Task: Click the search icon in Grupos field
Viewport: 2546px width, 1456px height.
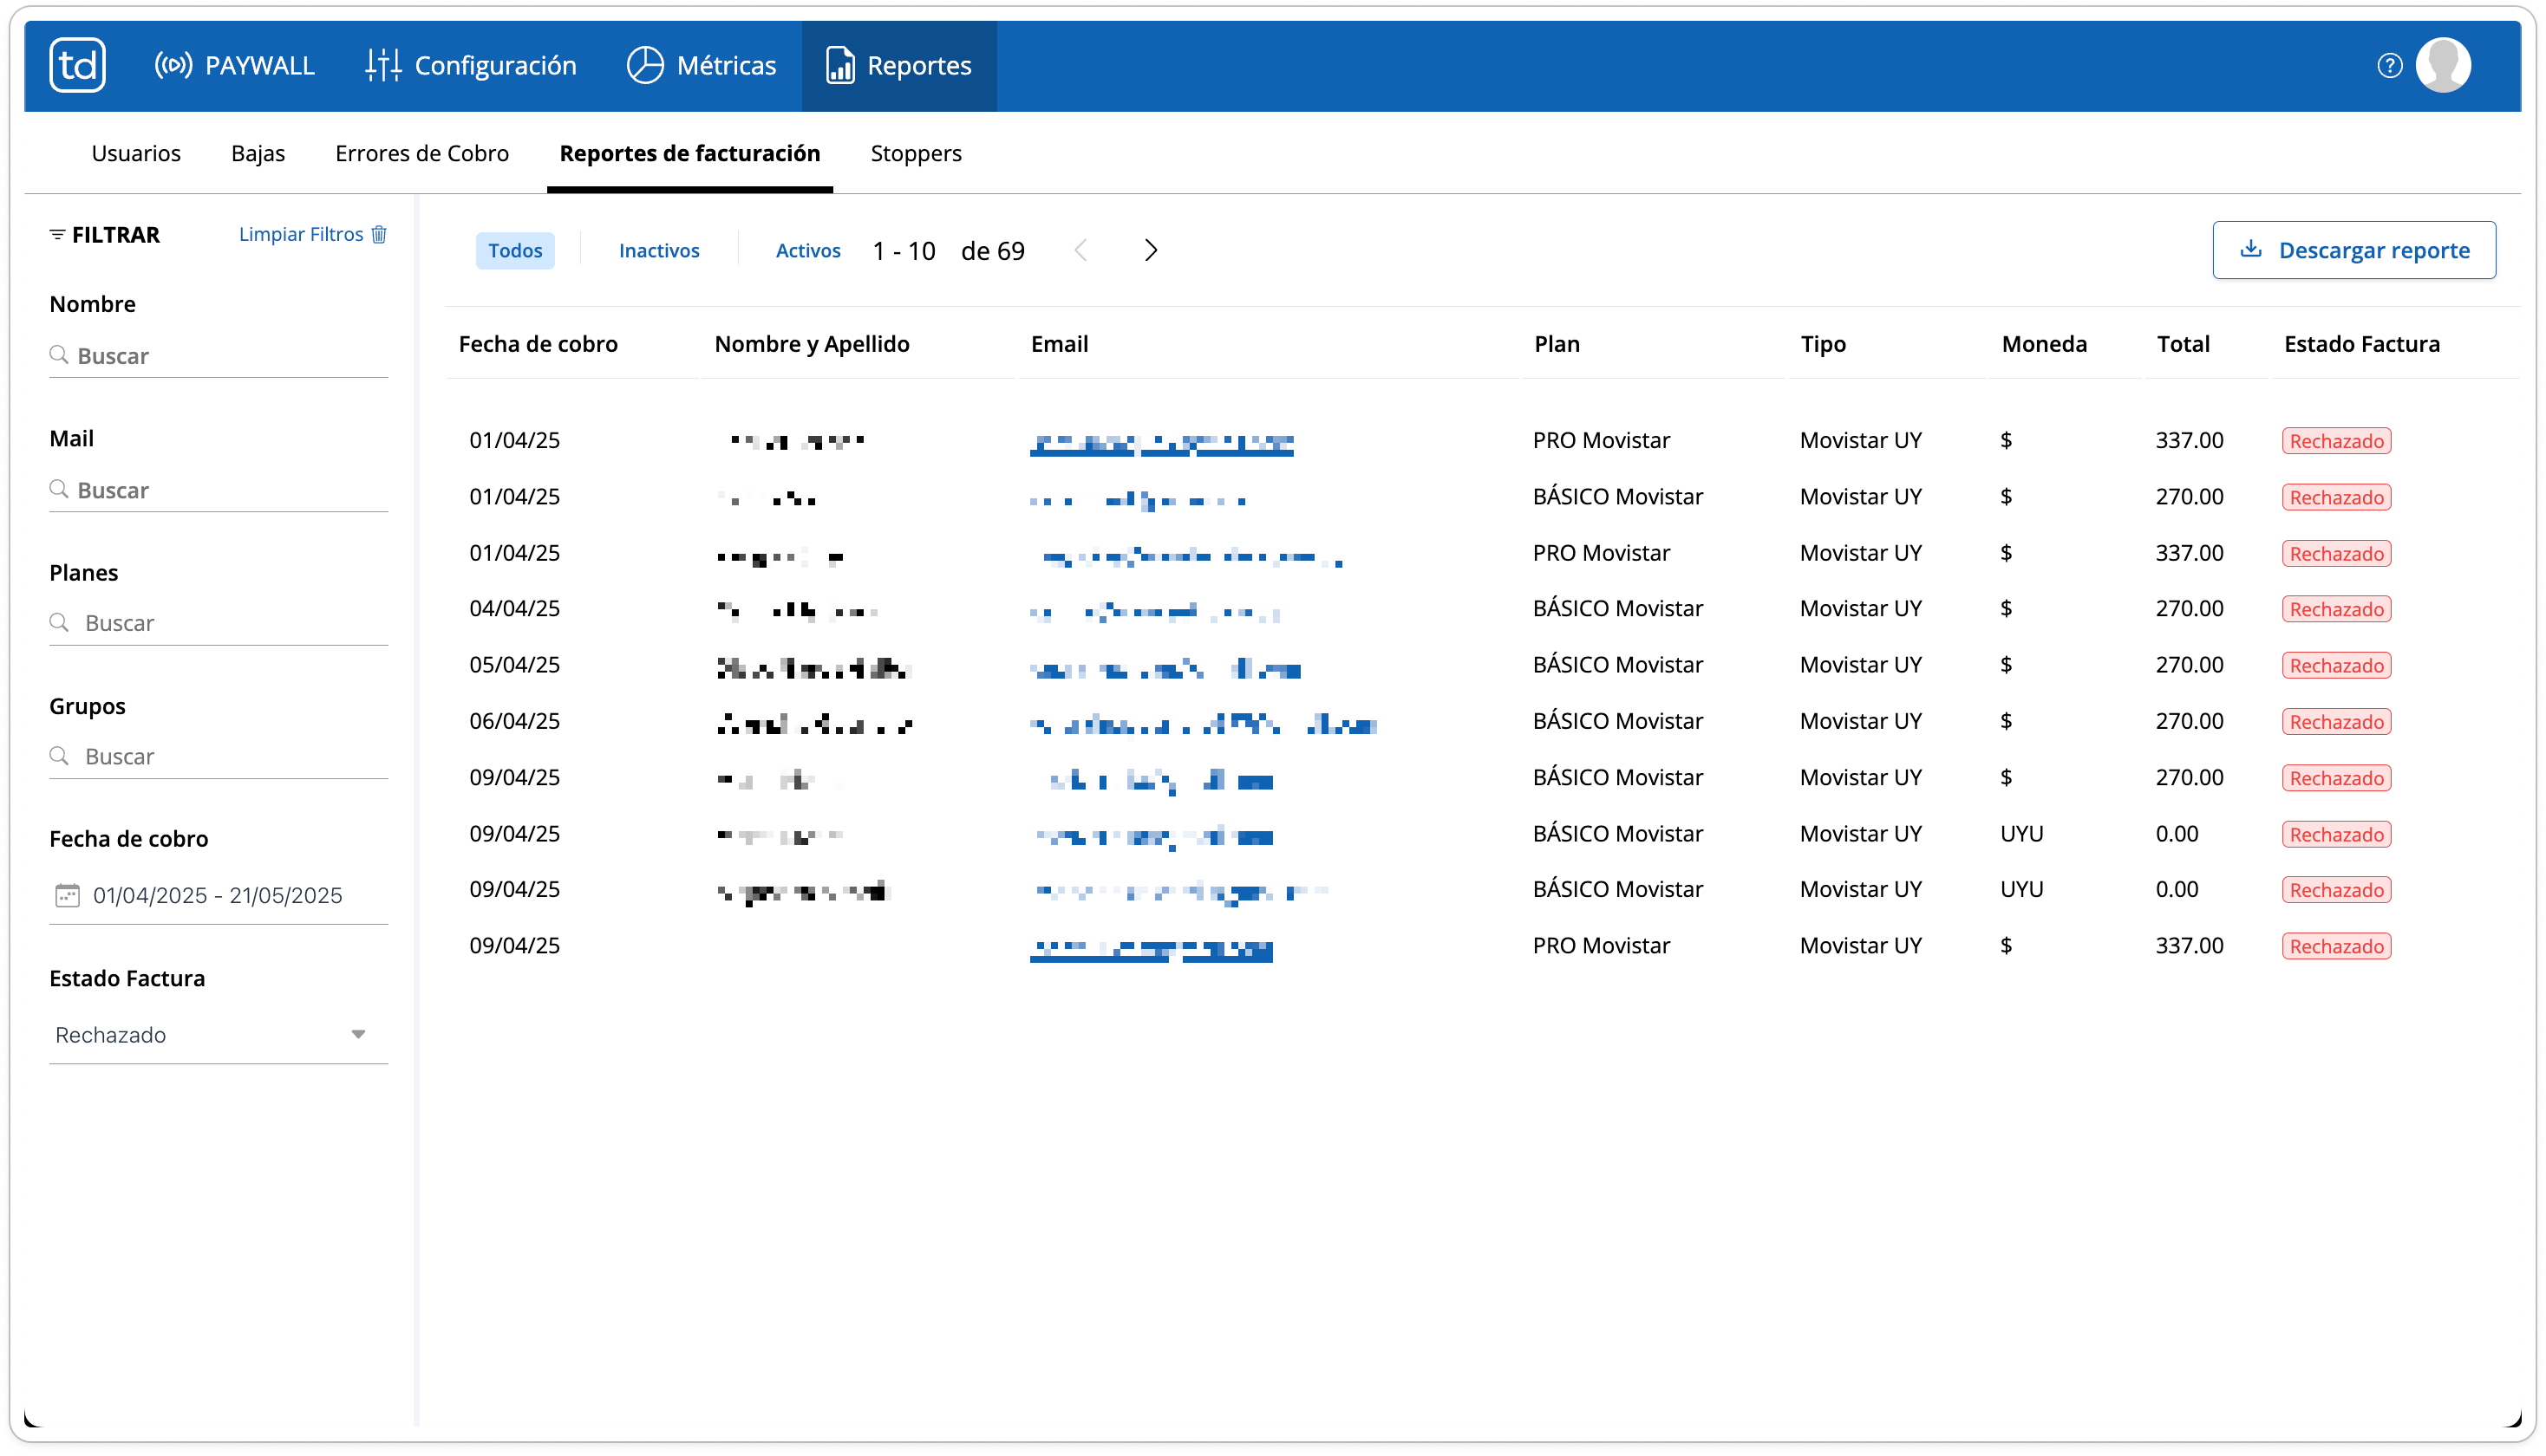Action: (x=59, y=755)
